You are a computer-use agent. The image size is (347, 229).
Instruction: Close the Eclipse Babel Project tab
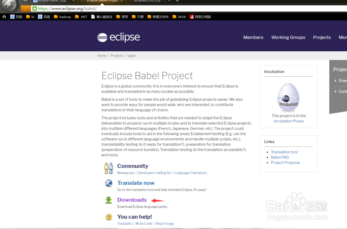pyautogui.click(x=121, y=1)
